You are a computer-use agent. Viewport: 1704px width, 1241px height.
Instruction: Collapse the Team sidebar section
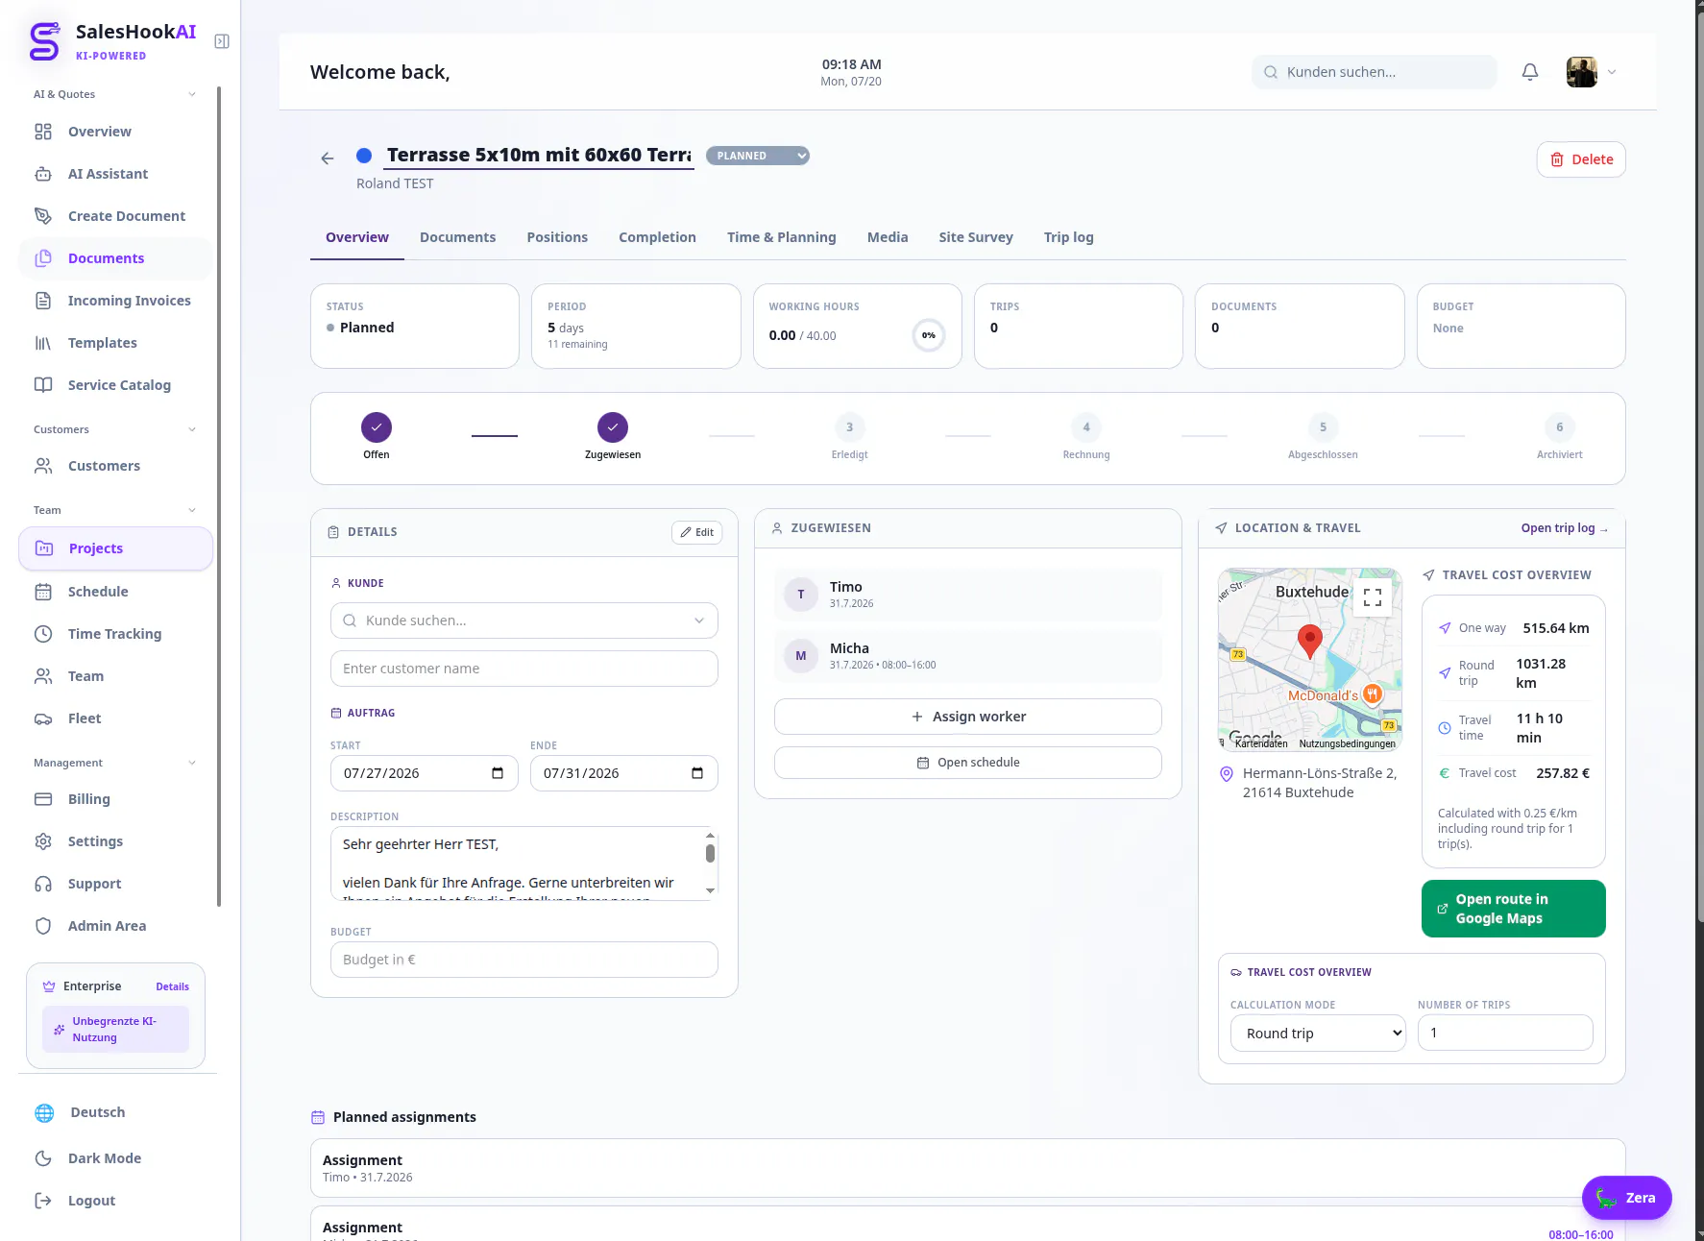(x=192, y=510)
